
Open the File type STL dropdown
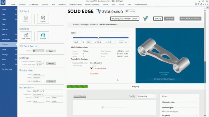tap(38, 51)
